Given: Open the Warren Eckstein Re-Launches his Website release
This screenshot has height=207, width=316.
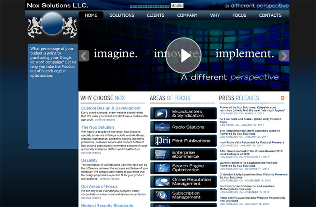Looking at the screenshot, I should click(x=248, y=164).
